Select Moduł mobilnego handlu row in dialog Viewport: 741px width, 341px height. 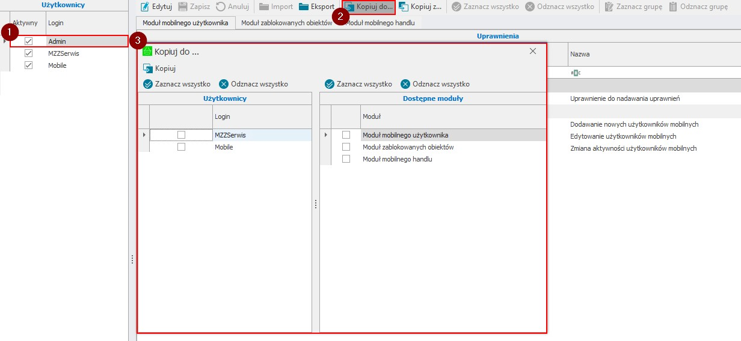(x=433, y=159)
